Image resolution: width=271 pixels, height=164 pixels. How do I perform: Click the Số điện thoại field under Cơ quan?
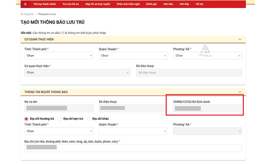189,73
